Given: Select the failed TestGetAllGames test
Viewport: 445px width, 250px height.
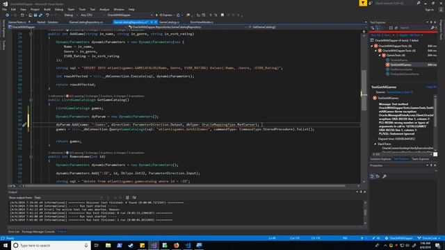Looking at the screenshot, I should click(400, 65).
